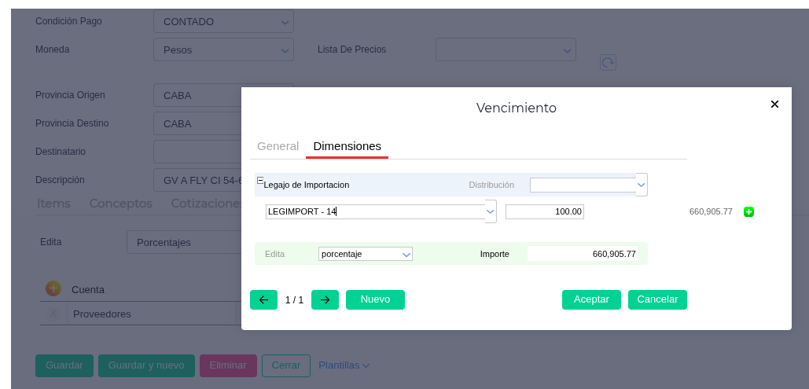
Task: Click the 100.00 percentage field
Action: 544,211
